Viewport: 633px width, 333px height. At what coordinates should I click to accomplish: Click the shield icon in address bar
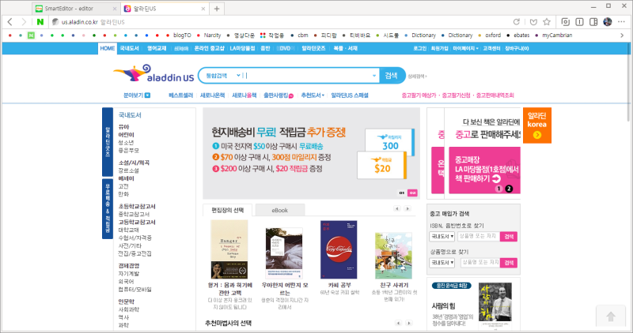pos(533,22)
